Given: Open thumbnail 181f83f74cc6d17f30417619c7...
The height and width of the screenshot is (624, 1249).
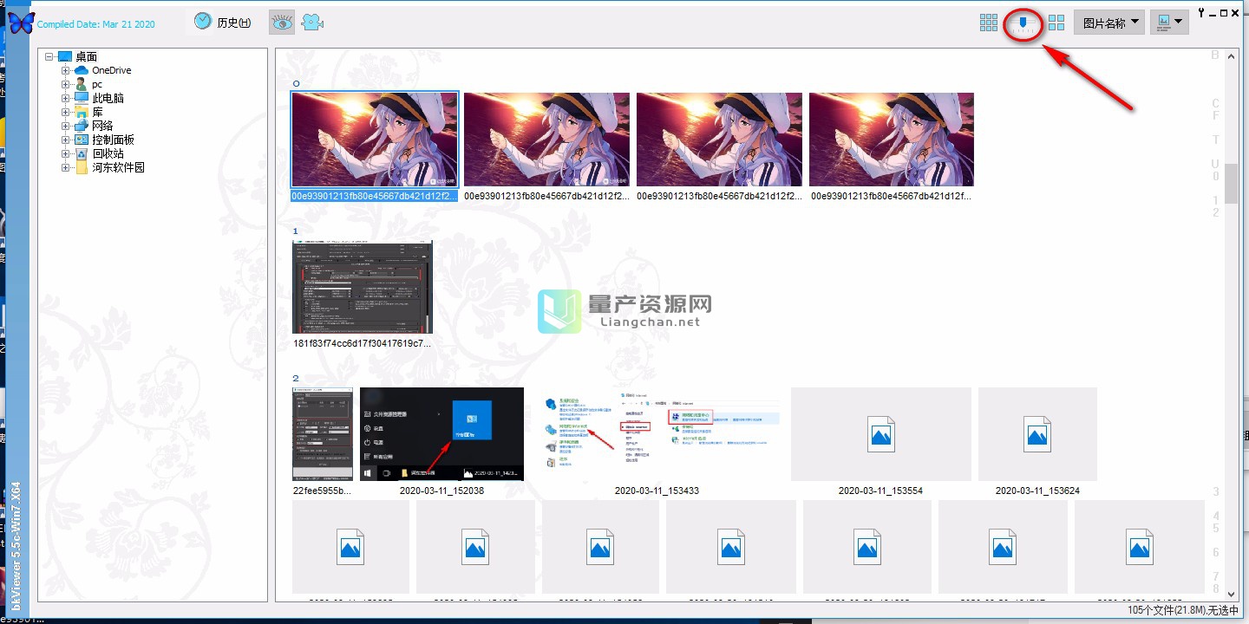Looking at the screenshot, I should pos(363,287).
